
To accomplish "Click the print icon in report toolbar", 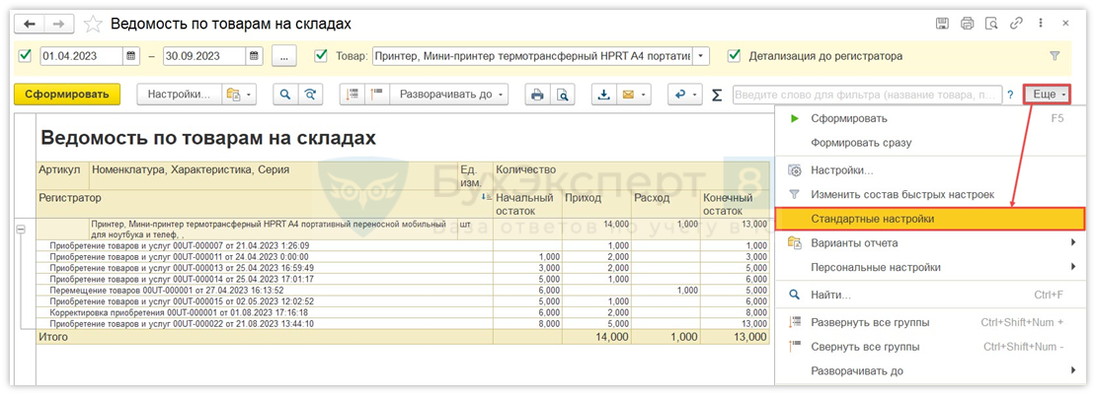I will point(537,95).
